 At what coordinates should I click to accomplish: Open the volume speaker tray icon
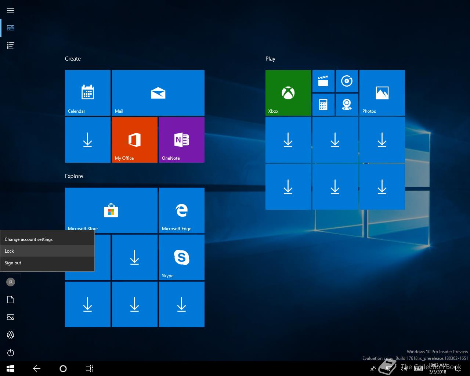click(403, 369)
